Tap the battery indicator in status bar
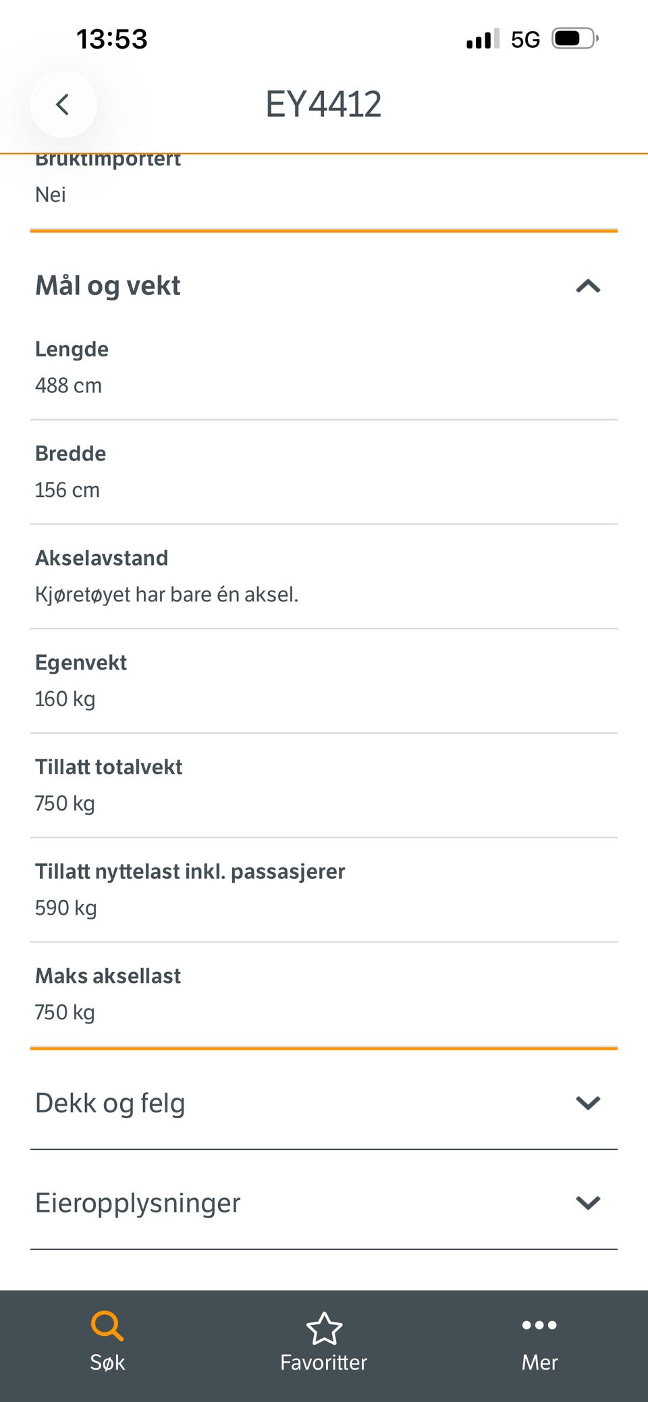 coord(575,38)
